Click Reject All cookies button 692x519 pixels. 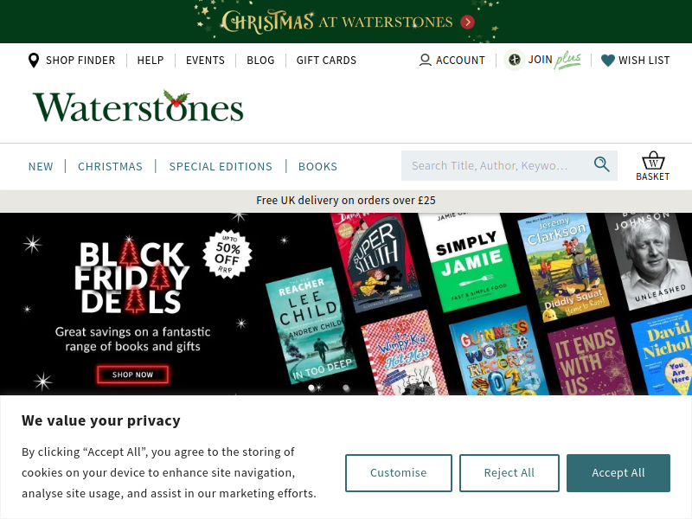click(x=509, y=472)
